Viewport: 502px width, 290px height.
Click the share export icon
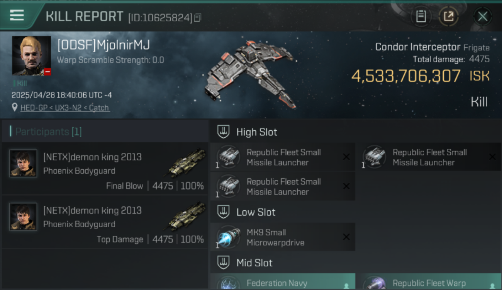click(449, 16)
